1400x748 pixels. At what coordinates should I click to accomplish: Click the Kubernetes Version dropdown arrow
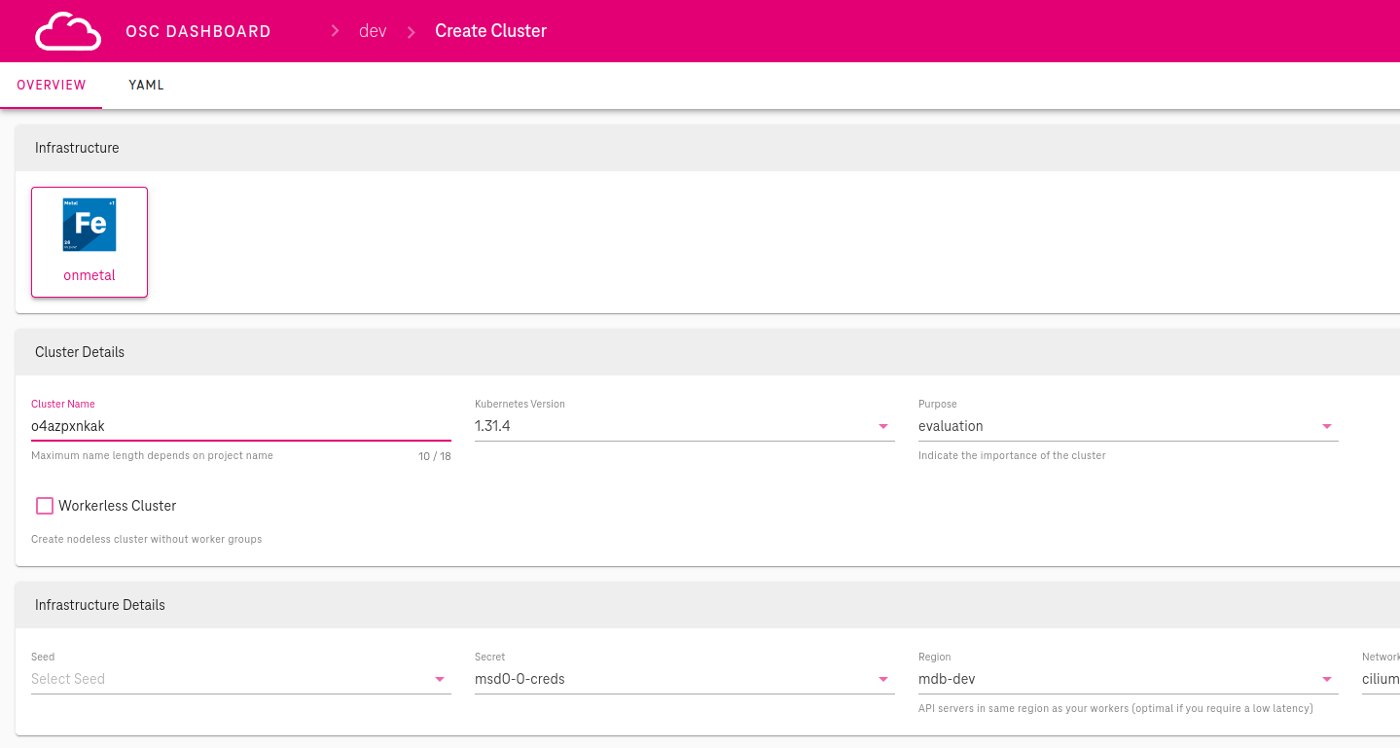click(x=882, y=427)
